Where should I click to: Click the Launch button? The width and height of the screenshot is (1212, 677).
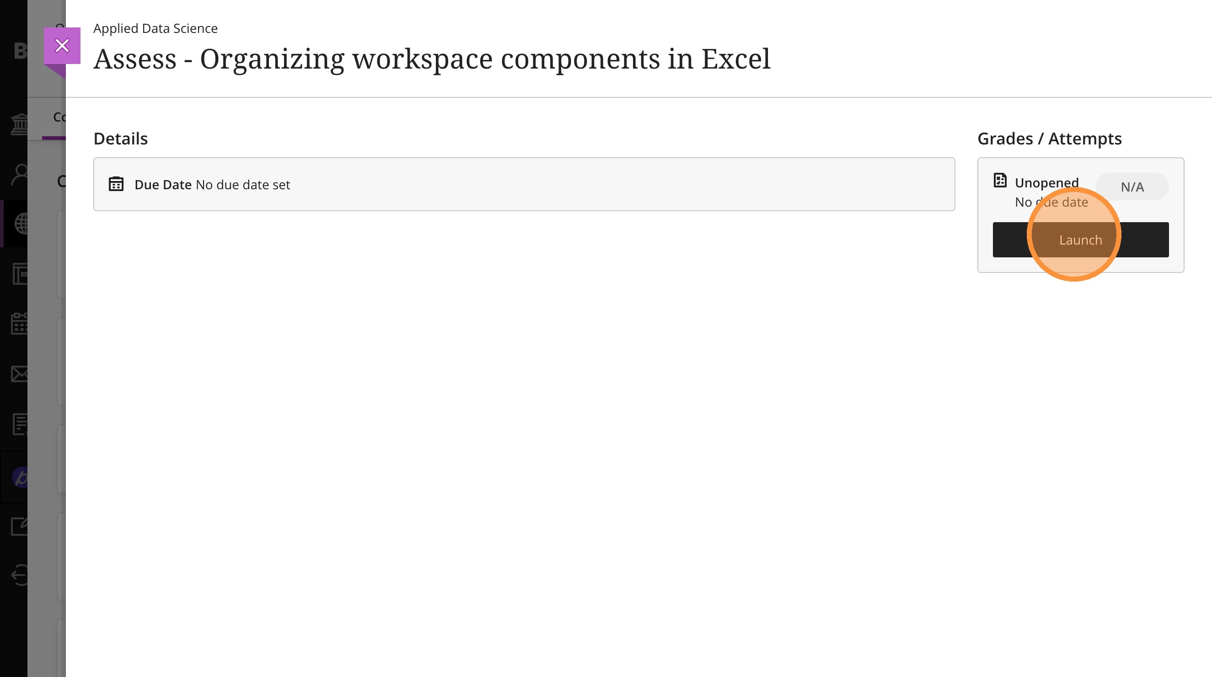1080,240
